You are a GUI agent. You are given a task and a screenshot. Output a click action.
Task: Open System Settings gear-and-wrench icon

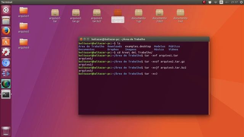(6, 52)
